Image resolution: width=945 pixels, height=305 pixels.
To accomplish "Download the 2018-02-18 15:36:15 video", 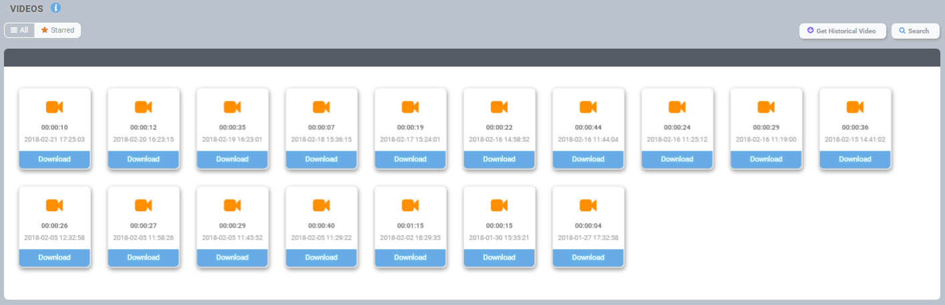I will (x=321, y=159).
